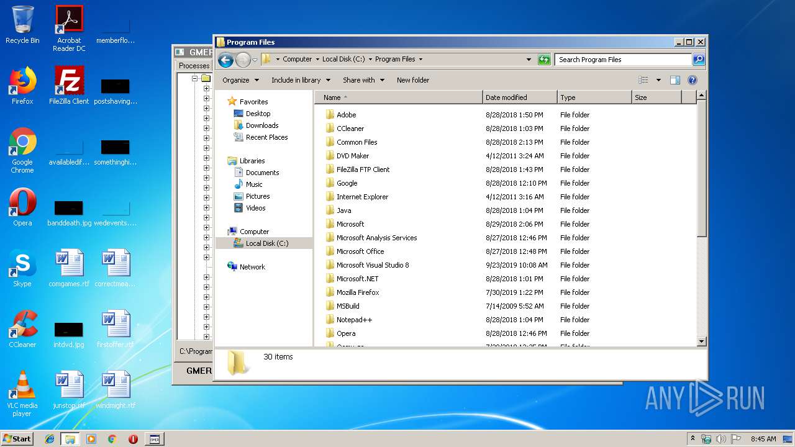The image size is (795, 447).
Task: Select comgames.rtf desktop file
Action: click(69, 268)
